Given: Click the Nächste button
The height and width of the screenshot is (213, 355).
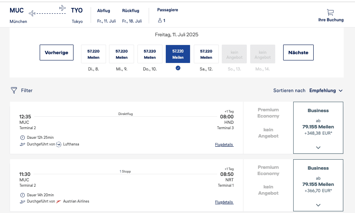Looking at the screenshot, I should (298, 53).
